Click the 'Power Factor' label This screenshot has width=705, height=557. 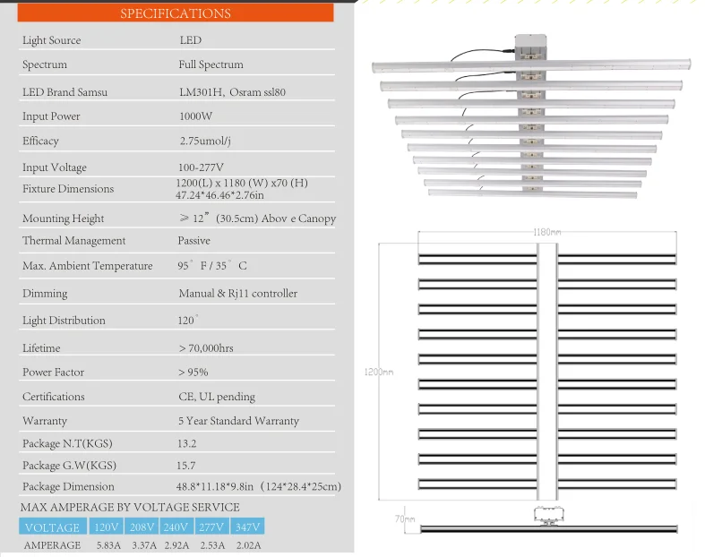coord(53,373)
